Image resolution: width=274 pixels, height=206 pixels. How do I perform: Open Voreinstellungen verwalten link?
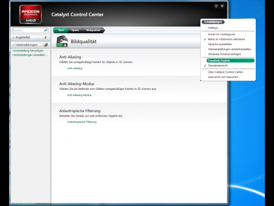30,55
